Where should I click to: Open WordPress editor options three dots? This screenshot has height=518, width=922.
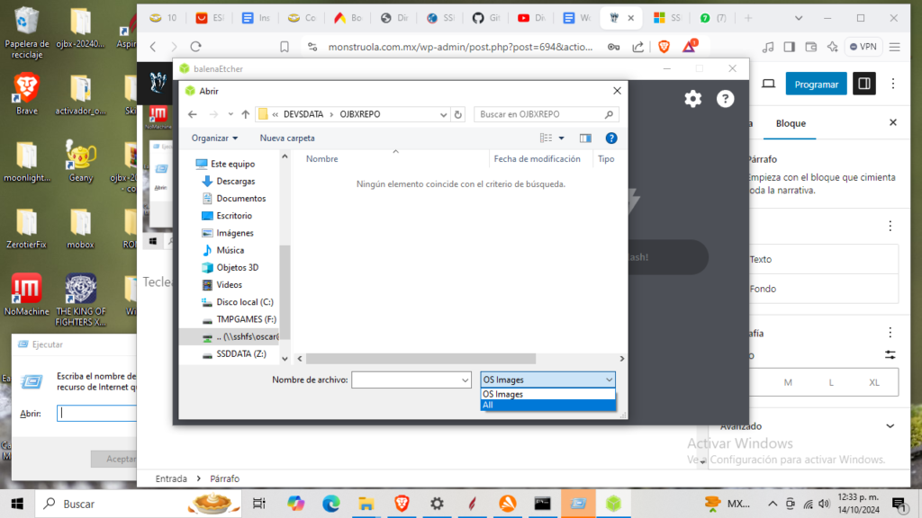coord(892,84)
